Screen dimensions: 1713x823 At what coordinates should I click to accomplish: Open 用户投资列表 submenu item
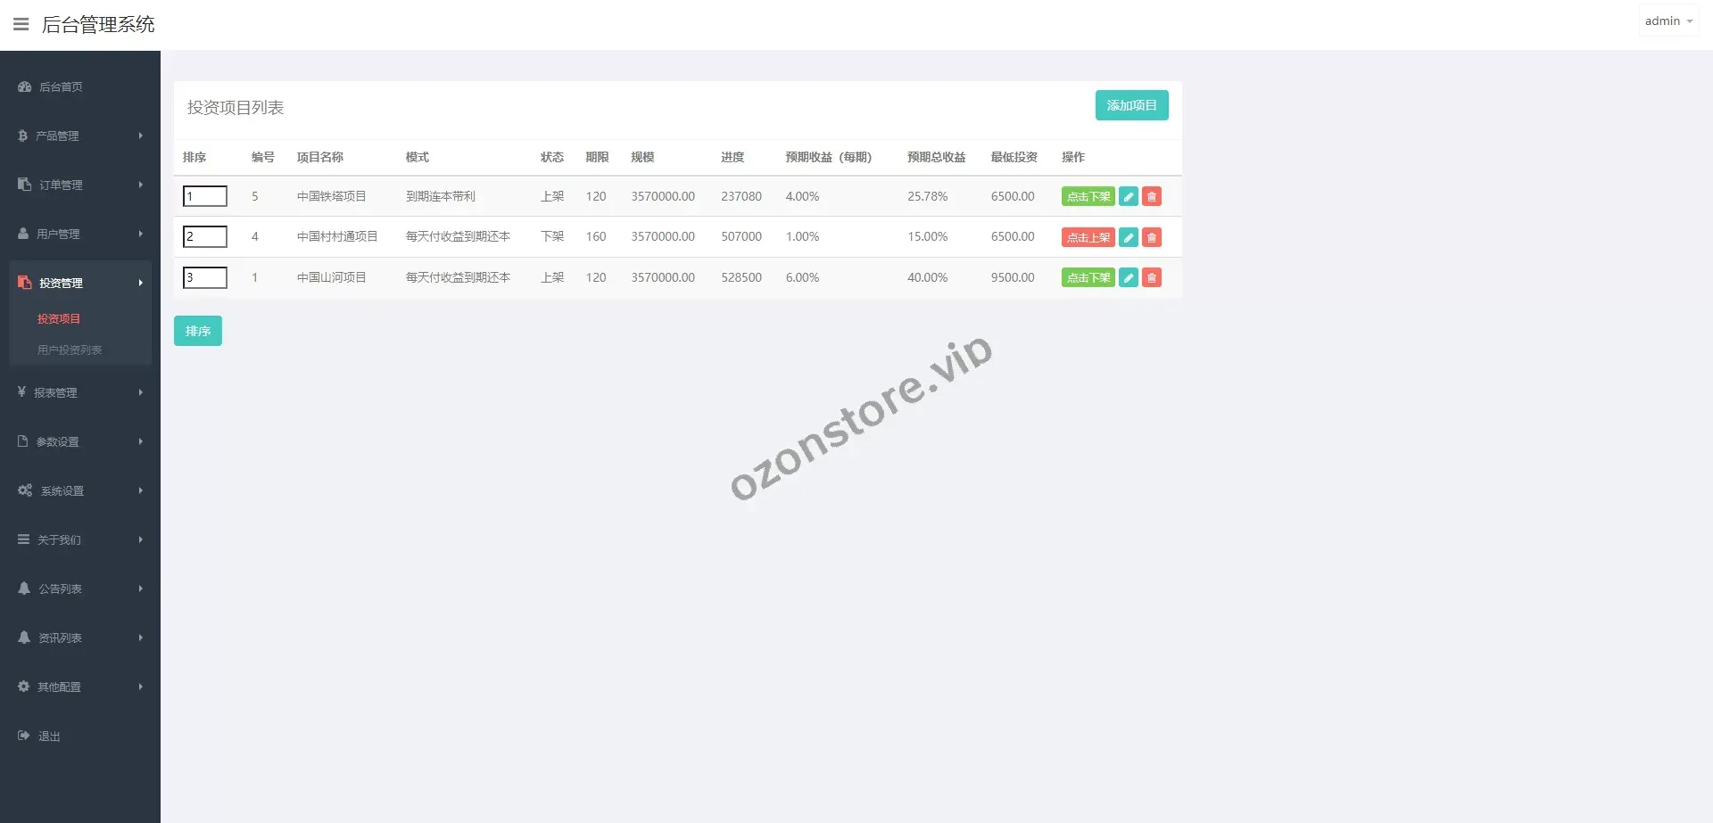[70, 350]
